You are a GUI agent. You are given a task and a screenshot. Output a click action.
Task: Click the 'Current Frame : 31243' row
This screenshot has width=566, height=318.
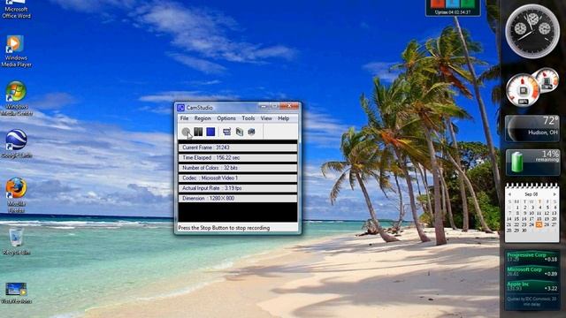click(x=238, y=148)
